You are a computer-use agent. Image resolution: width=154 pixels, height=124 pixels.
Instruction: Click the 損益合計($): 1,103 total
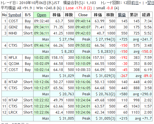(x=79, y=3)
